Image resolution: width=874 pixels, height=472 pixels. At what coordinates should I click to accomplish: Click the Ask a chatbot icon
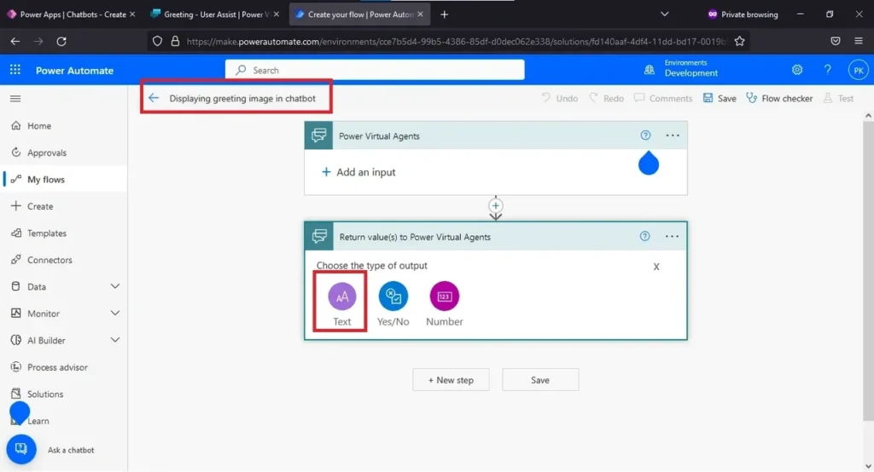pyautogui.click(x=21, y=449)
